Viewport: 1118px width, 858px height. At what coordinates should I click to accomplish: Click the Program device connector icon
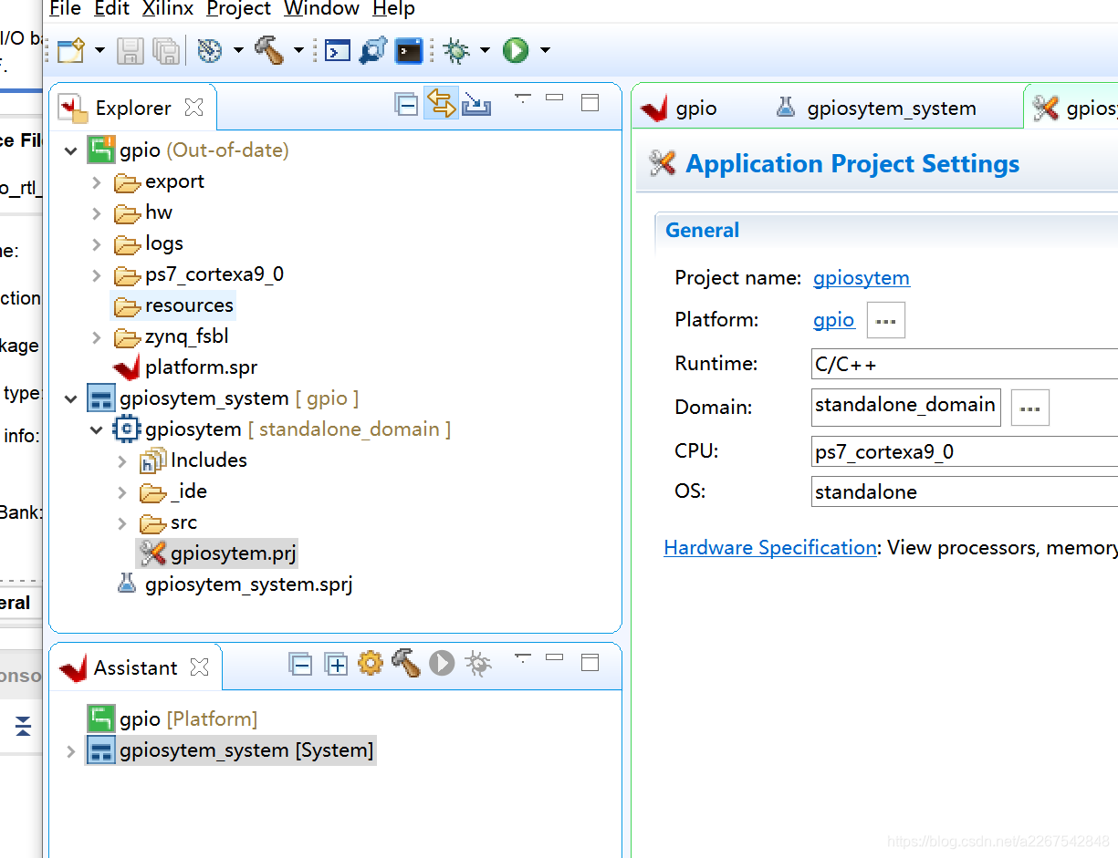pyautogui.click(x=372, y=50)
